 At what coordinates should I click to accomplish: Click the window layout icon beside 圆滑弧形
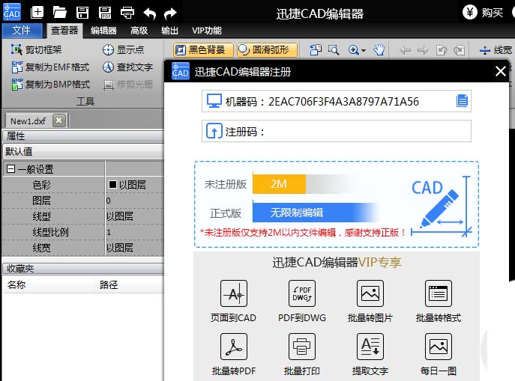point(316,50)
